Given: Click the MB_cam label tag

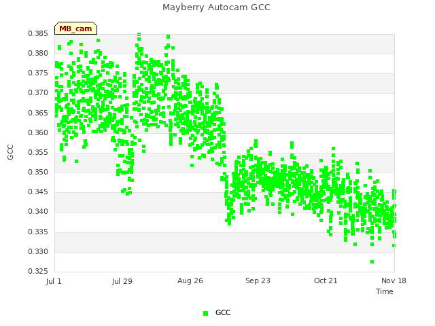Looking at the screenshot, I should 75,29.
